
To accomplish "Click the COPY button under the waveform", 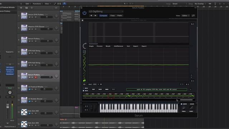I will [93, 89].
